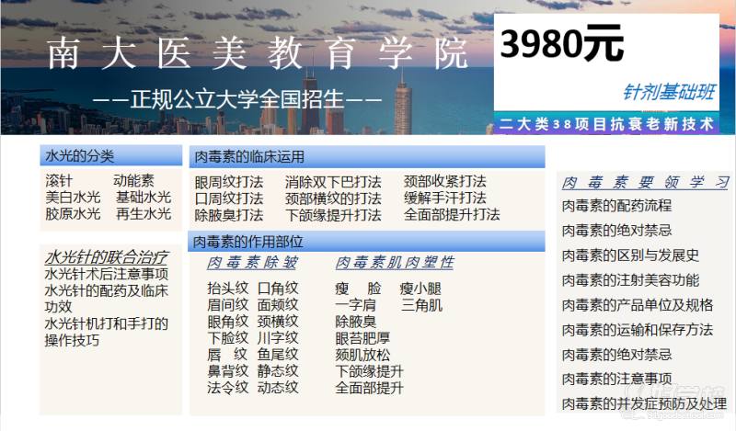
Task: Click 水光针术后注意事项 line
Action: point(107,274)
